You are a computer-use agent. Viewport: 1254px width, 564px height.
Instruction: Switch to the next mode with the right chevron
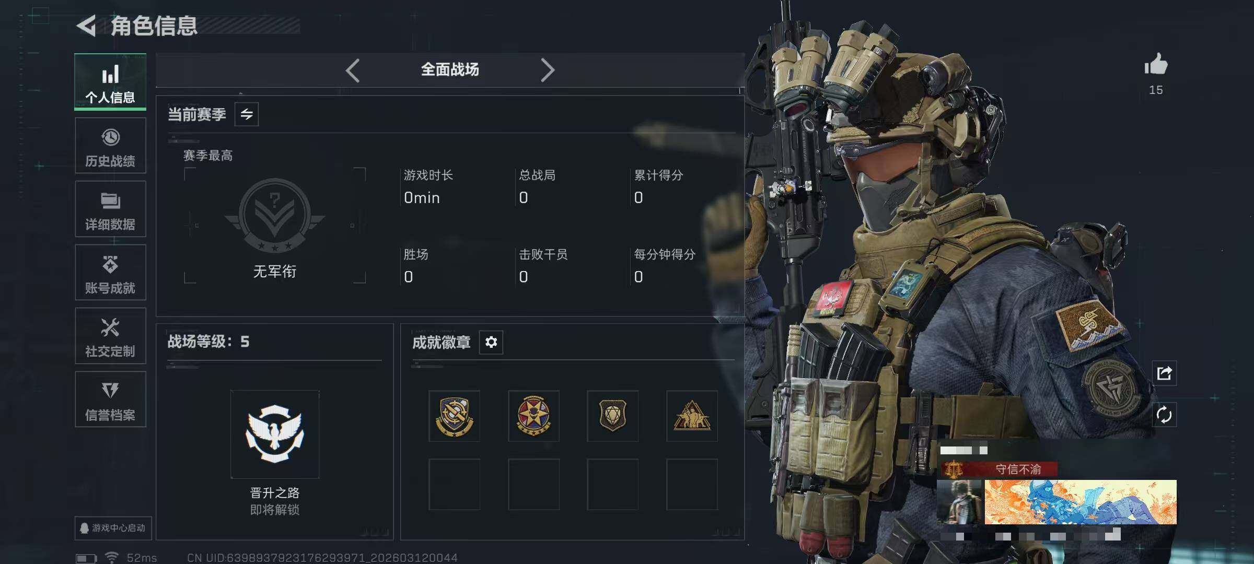click(x=547, y=70)
